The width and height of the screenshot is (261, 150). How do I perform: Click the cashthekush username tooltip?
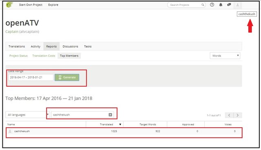[x=247, y=14]
